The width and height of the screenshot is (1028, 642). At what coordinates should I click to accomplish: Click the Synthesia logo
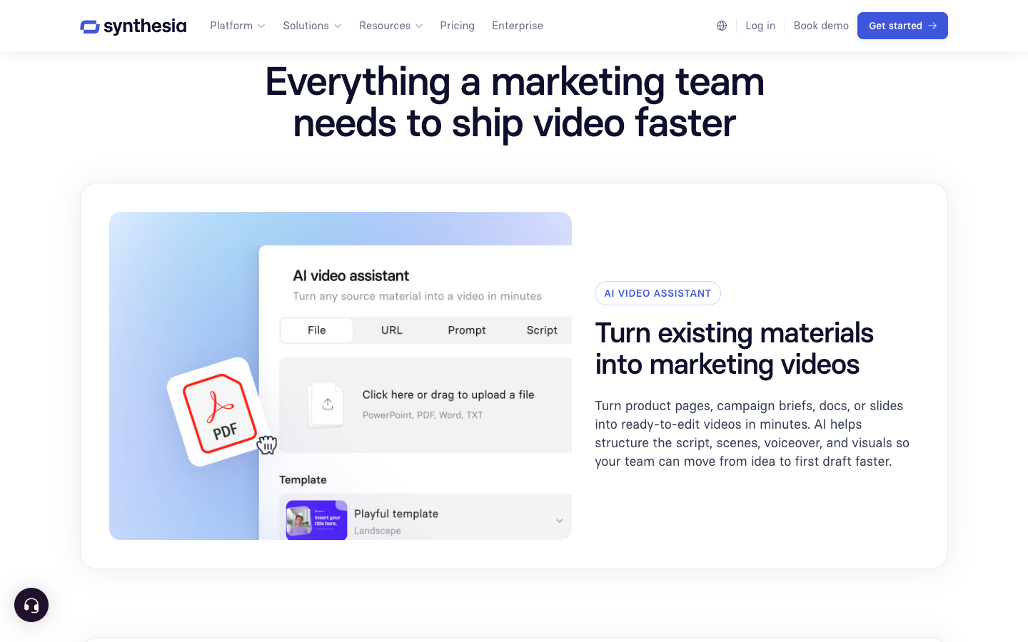pyautogui.click(x=133, y=26)
